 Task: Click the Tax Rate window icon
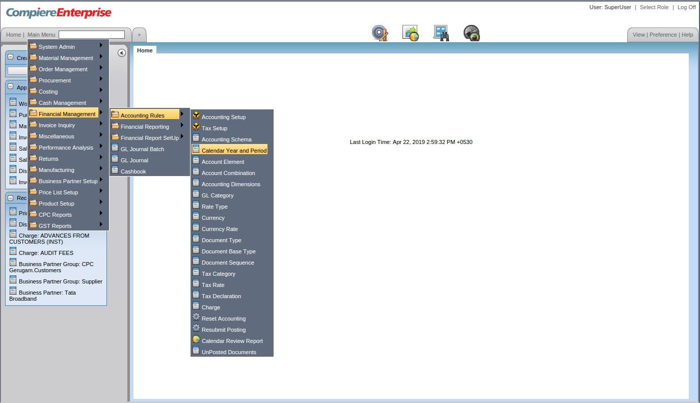tap(196, 284)
